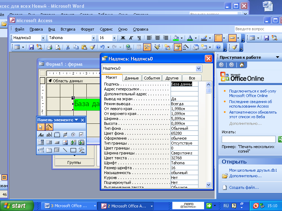Click the Help question mark icon

tap(218, 47)
